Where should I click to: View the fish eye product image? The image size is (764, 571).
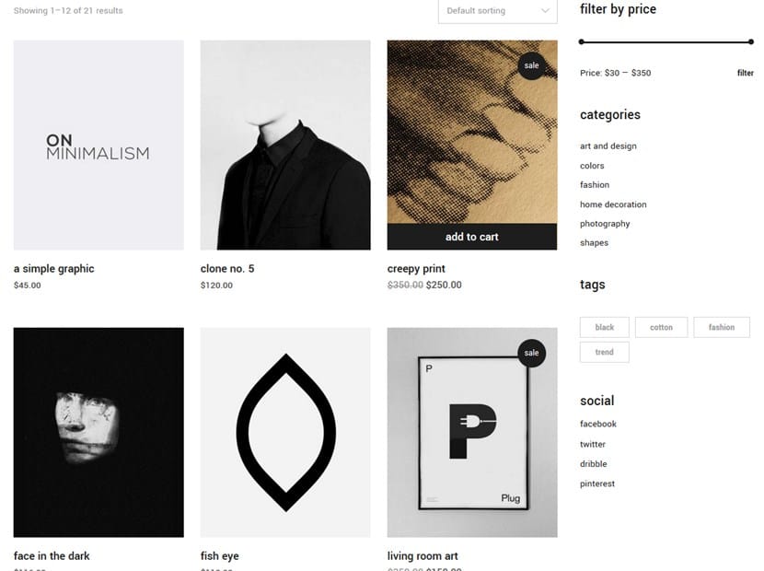[x=285, y=433]
